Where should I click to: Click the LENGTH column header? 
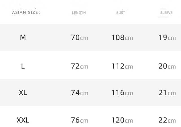(x=79, y=13)
